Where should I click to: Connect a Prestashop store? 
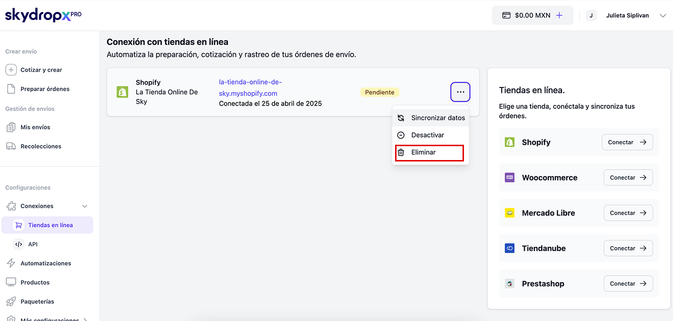pyautogui.click(x=629, y=284)
